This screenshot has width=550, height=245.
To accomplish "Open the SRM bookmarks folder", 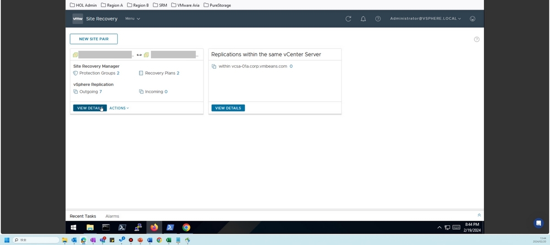I will tap(160, 5).
